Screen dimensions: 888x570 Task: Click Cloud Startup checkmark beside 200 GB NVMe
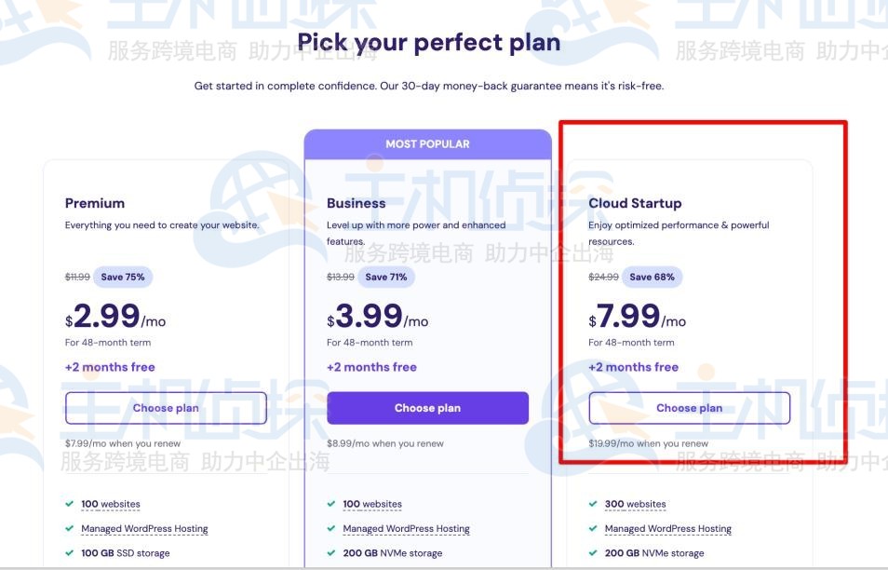click(593, 553)
